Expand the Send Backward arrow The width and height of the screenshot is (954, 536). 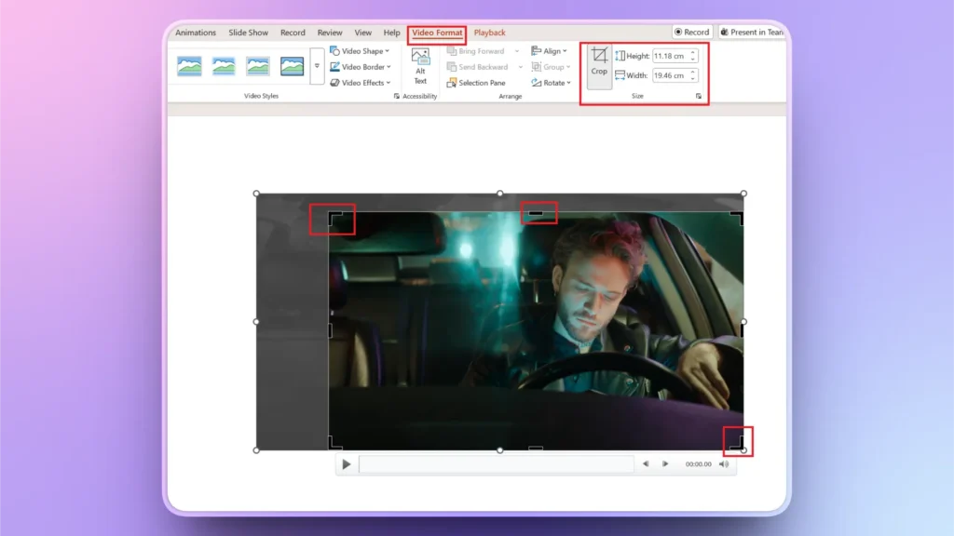click(520, 67)
